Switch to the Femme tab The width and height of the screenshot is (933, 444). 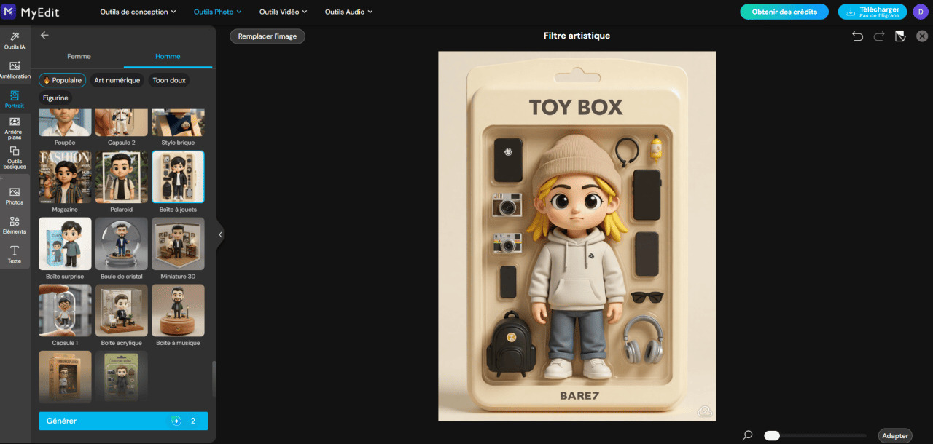79,56
